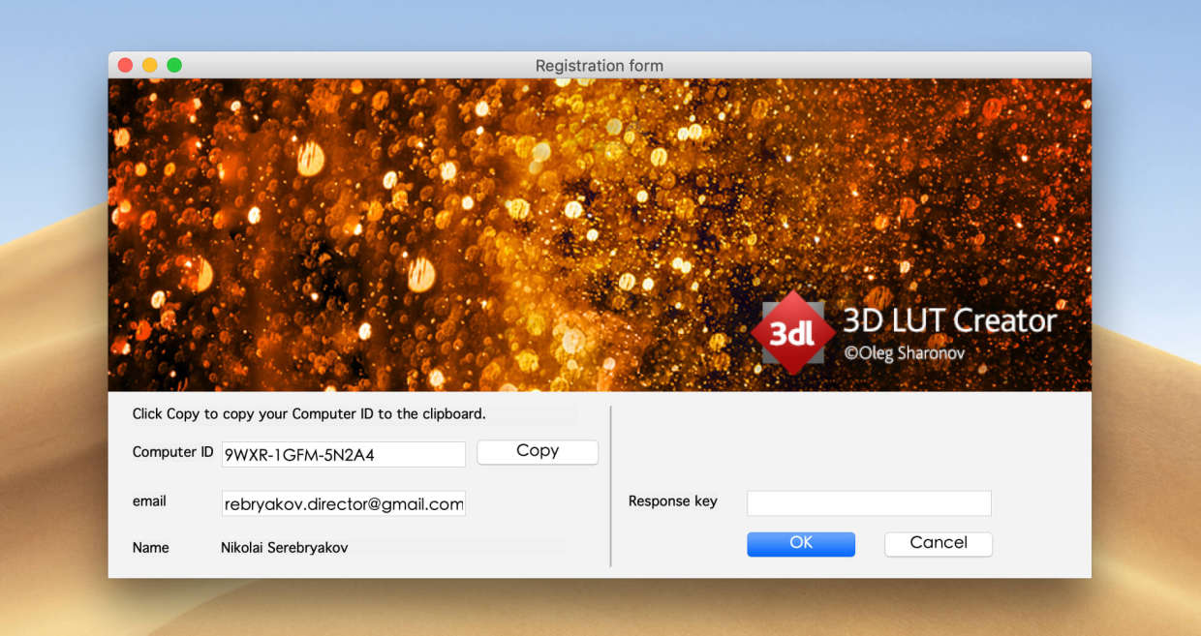Click the 3D LUT Creator title text

[949, 320]
